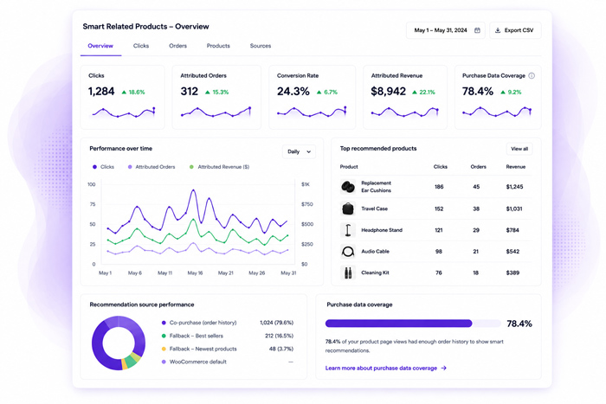
Task: Click the 1,284 clicks total
Action: (x=101, y=92)
